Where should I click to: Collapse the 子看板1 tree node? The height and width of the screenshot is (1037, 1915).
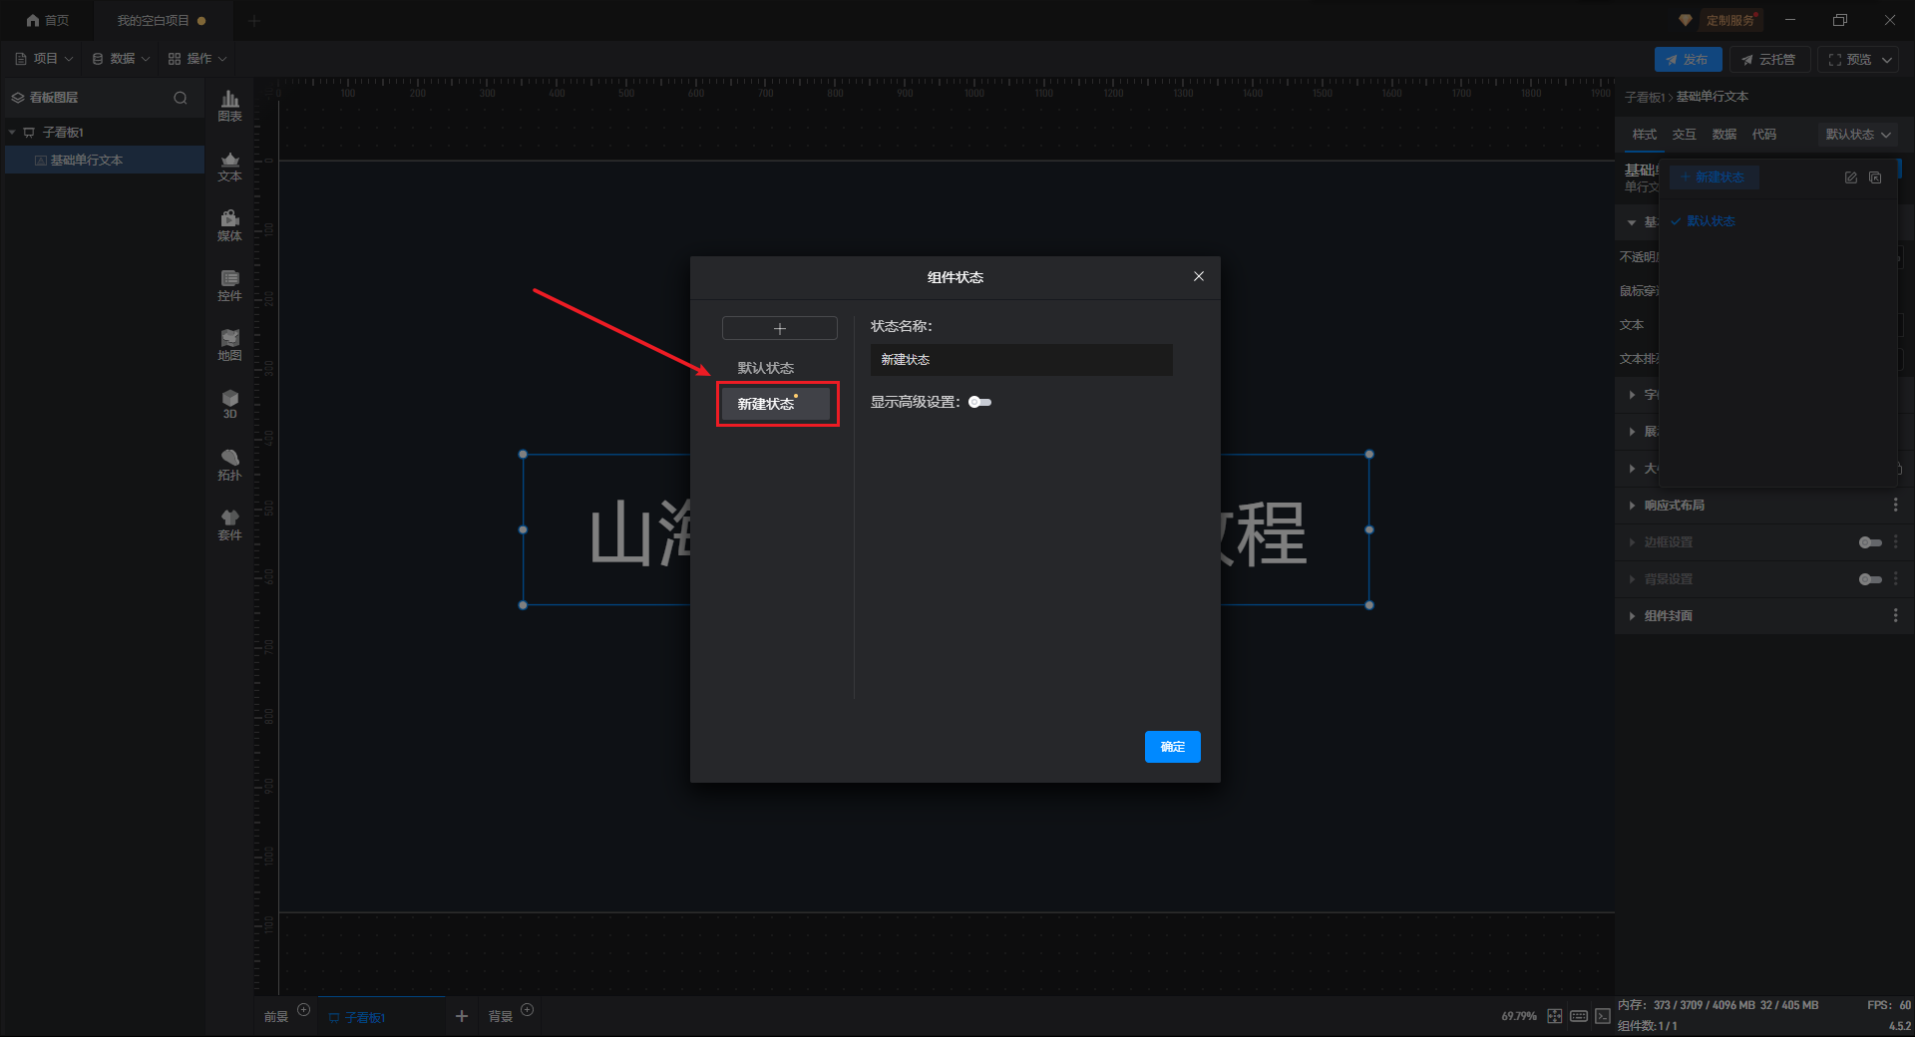click(12, 133)
